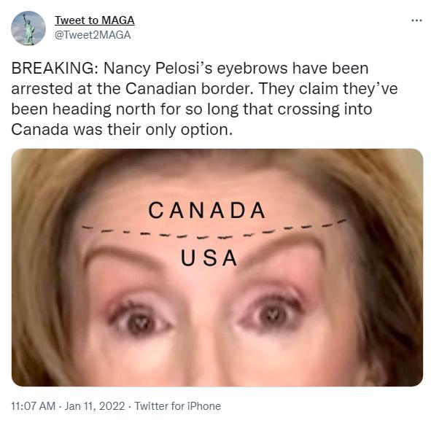Click the @Tweet2MAGA handle
431x423 pixels.
point(93,35)
